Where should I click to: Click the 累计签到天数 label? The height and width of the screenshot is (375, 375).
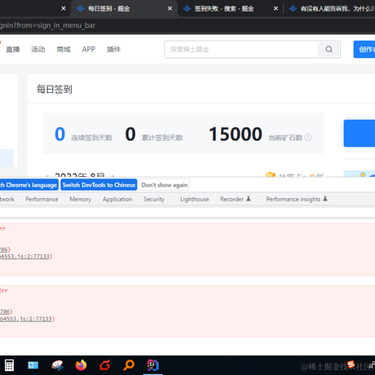point(162,138)
